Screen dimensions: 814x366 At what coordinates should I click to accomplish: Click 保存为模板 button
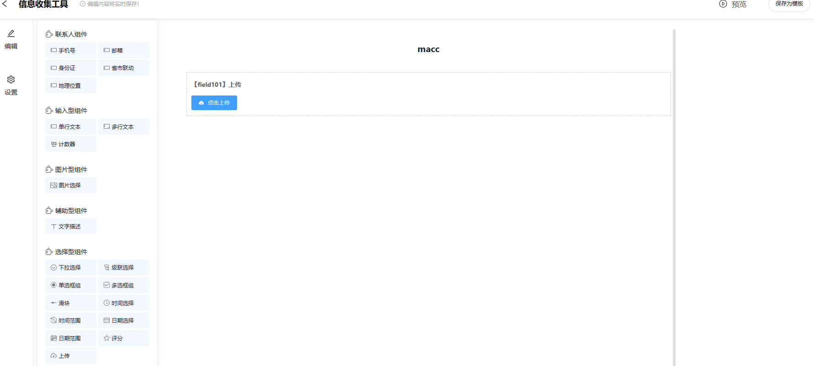click(x=789, y=4)
